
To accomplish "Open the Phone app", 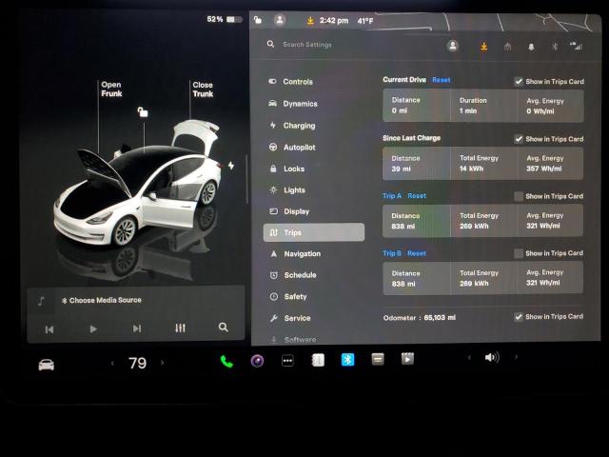I will click(x=226, y=362).
